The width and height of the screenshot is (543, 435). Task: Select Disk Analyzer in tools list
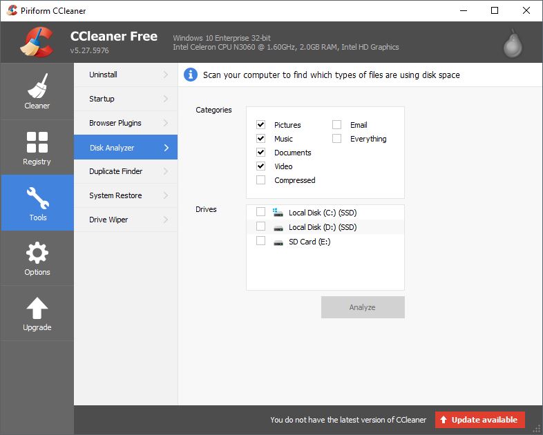(x=126, y=148)
